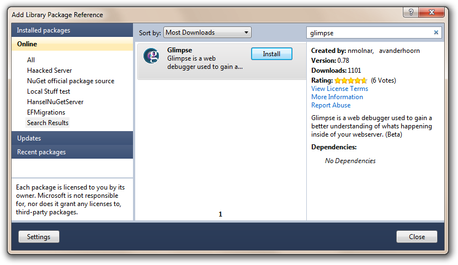The image size is (458, 265).
Task: Open the Sort by Most Downloads dropdown
Action: pos(207,33)
